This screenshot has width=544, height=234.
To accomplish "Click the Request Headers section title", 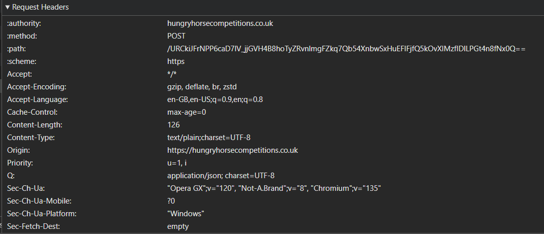I will [40, 8].
